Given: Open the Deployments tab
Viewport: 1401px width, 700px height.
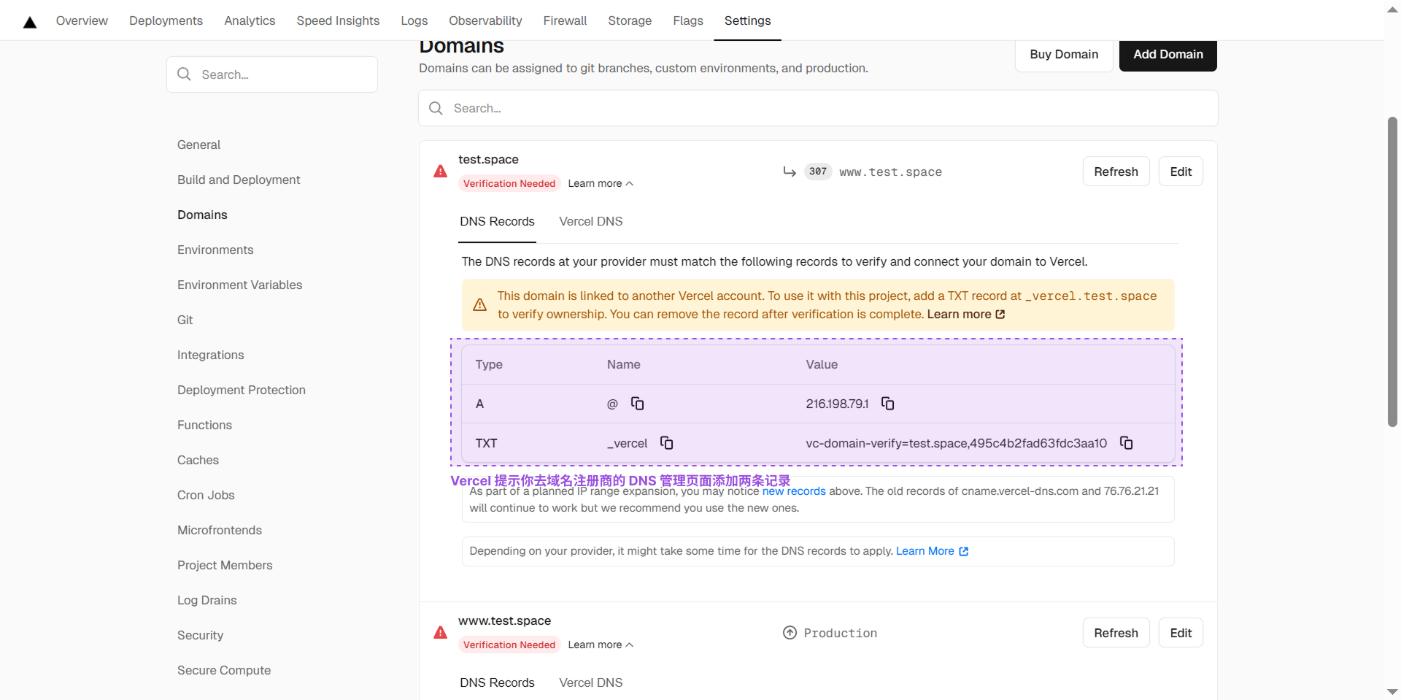Looking at the screenshot, I should click(166, 20).
